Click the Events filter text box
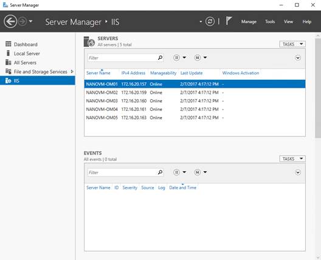The image size is (321, 260). tap(122, 172)
